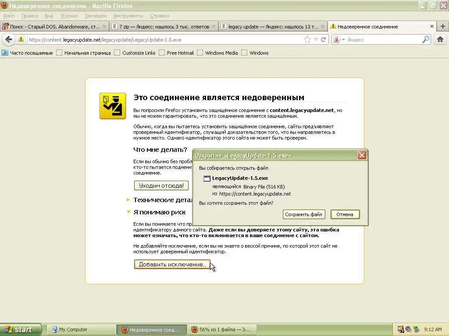Image resolution: width=449 pixels, height=336 pixels.
Task: Open the Журнал menu
Action: point(69,16)
